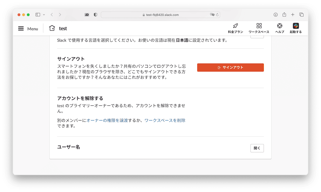Screen dimensions: 321x192
Task: Click ワークスペースを削除 link
Action: pyautogui.click(x=165, y=120)
